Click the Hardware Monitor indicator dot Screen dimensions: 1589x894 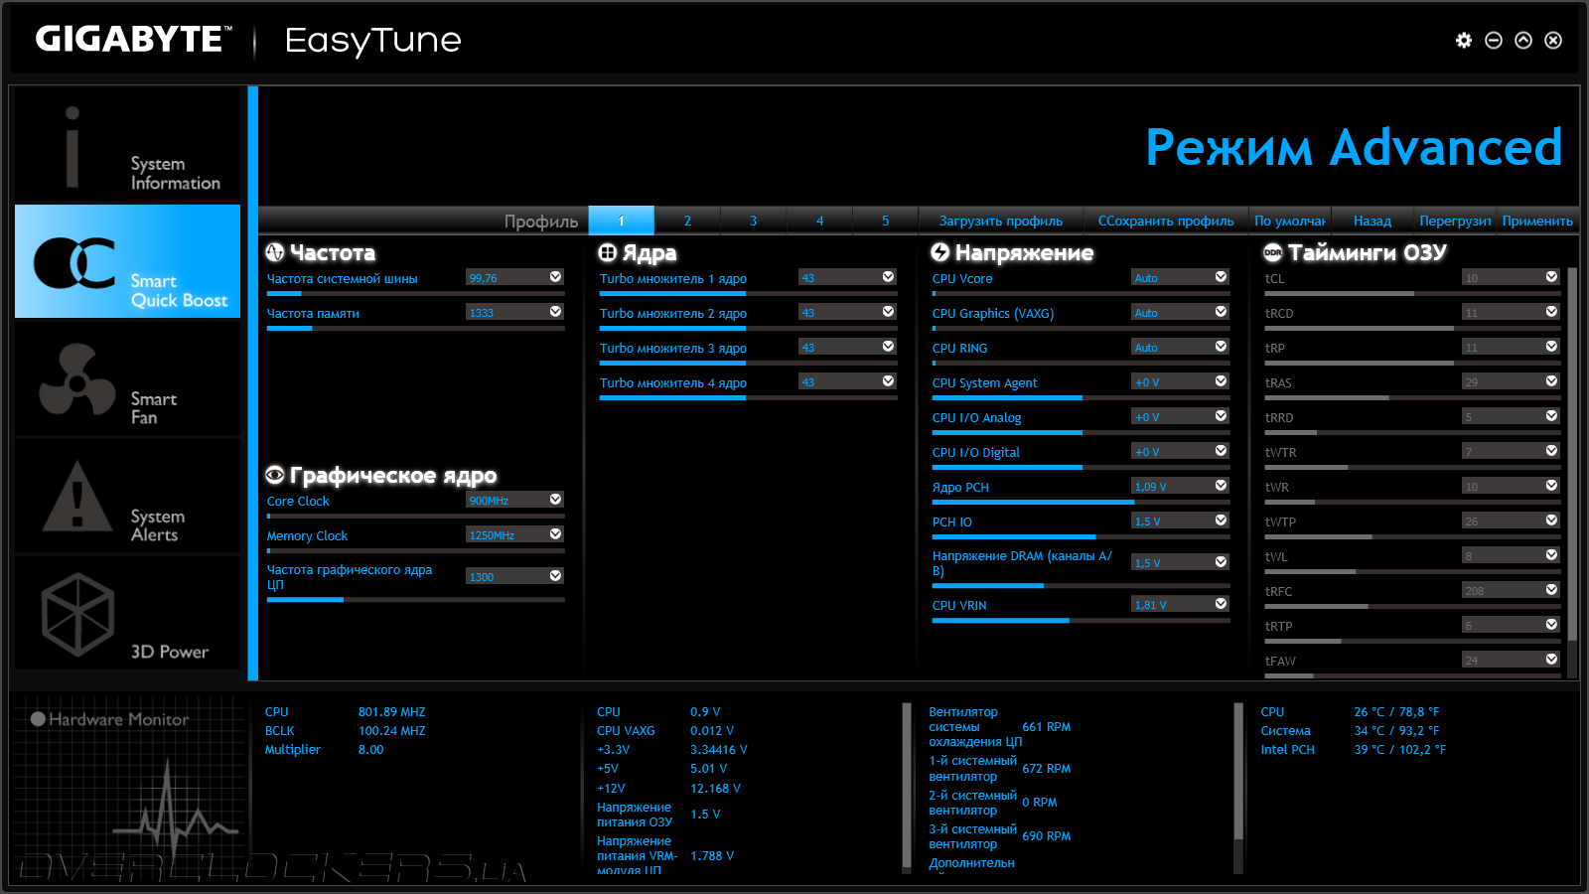38,719
